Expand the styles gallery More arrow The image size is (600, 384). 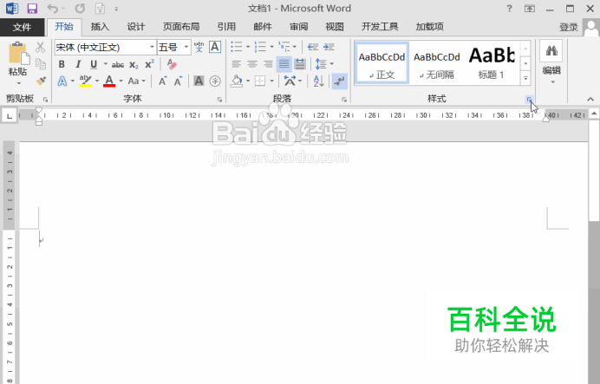525,78
